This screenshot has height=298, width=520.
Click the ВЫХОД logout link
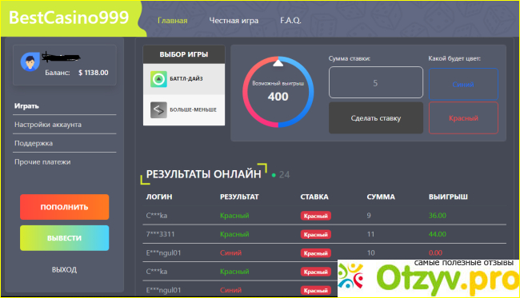pyautogui.click(x=64, y=269)
